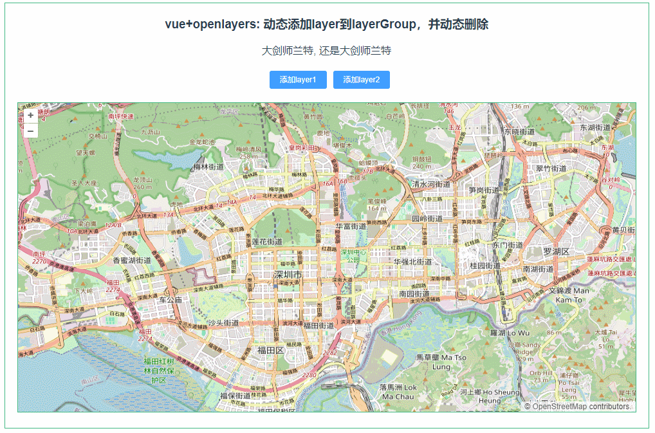655x433 pixels.
Task: Click the 香蜜湖街道 label on the map
Action: coord(132,260)
